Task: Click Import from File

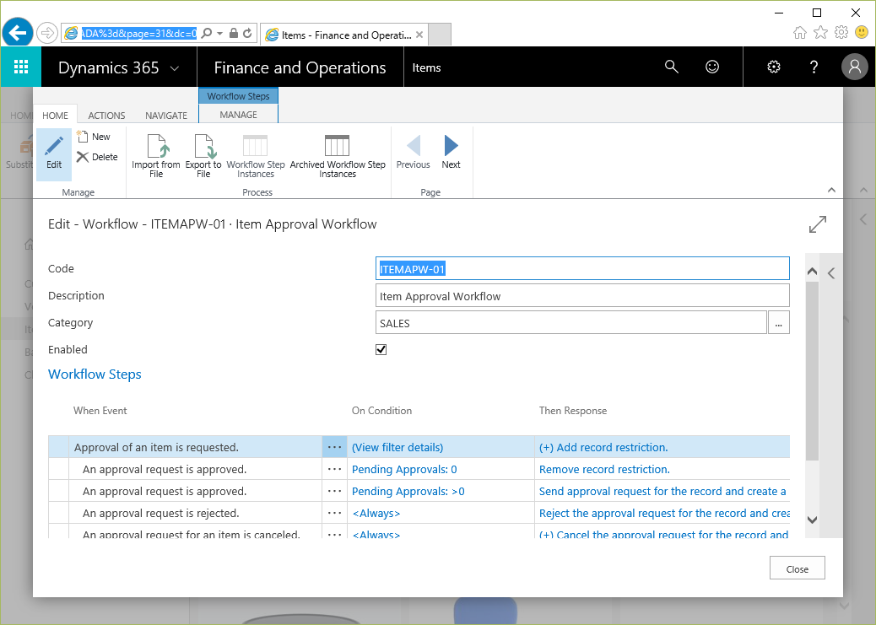Action: (156, 156)
